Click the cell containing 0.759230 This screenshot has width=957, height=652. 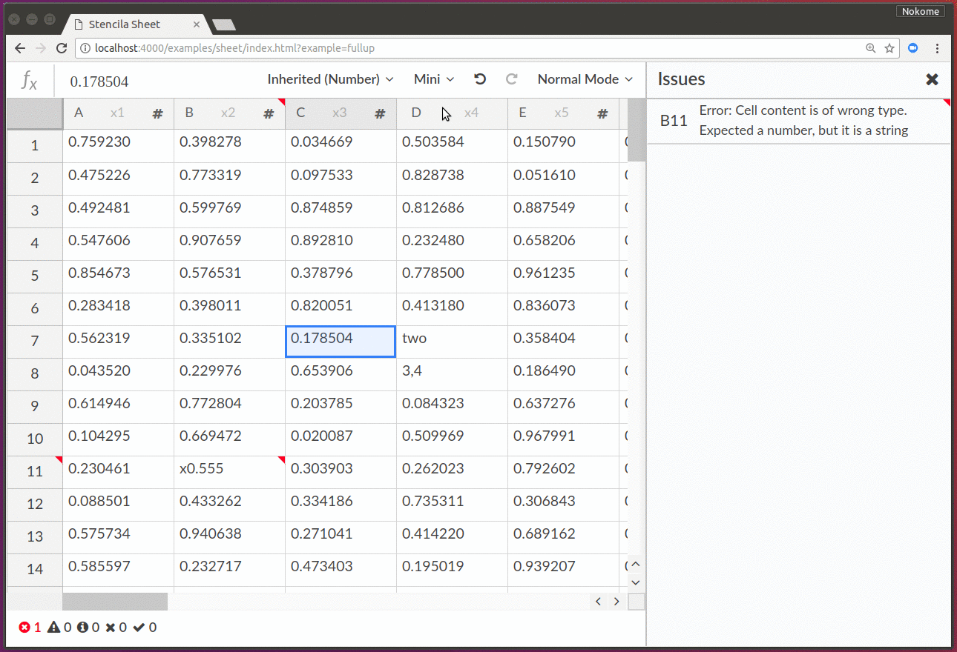[x=118, y=146]
